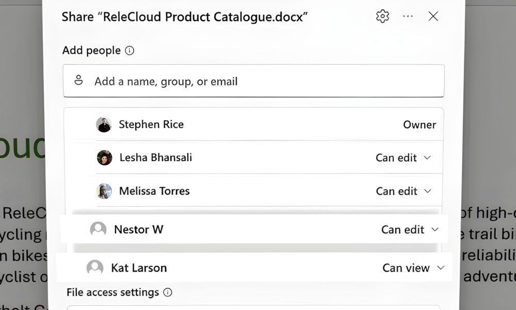Click Melissa Torres's profile avatar
The width and height of the screenshot is (516, 310).
(x=104, y=191)
